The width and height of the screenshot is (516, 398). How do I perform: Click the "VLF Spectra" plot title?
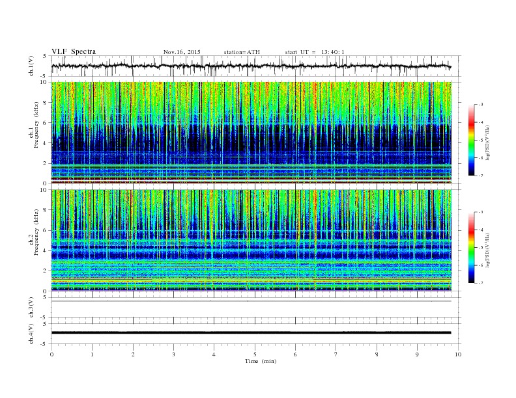click(x=74, y=51)
